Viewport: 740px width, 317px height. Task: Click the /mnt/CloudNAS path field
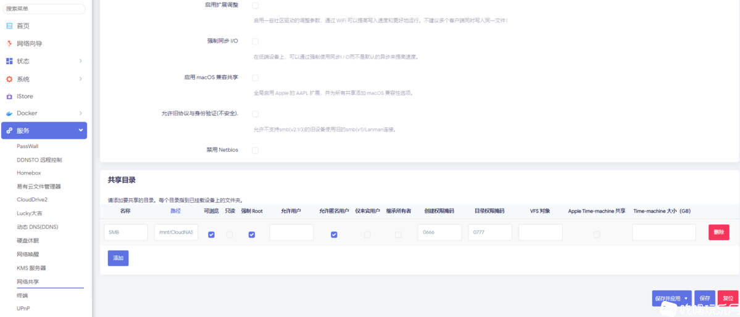(x=176, y=232)
